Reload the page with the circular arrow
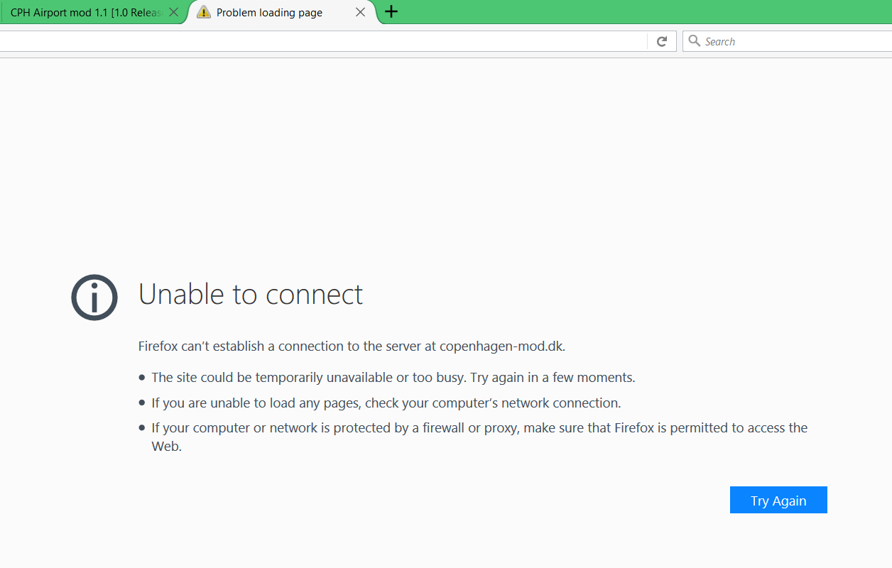This screenshot has width=892, height=568. coord(662,41)
